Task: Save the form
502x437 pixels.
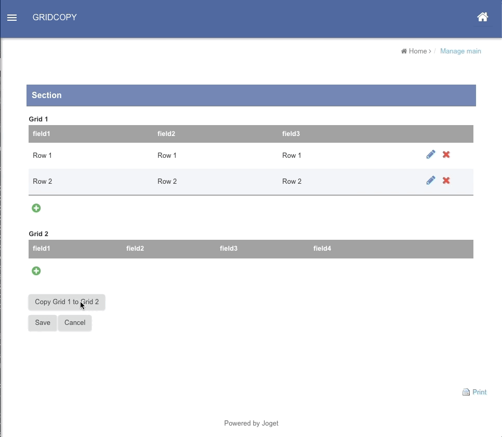Action: pos(43,323)
